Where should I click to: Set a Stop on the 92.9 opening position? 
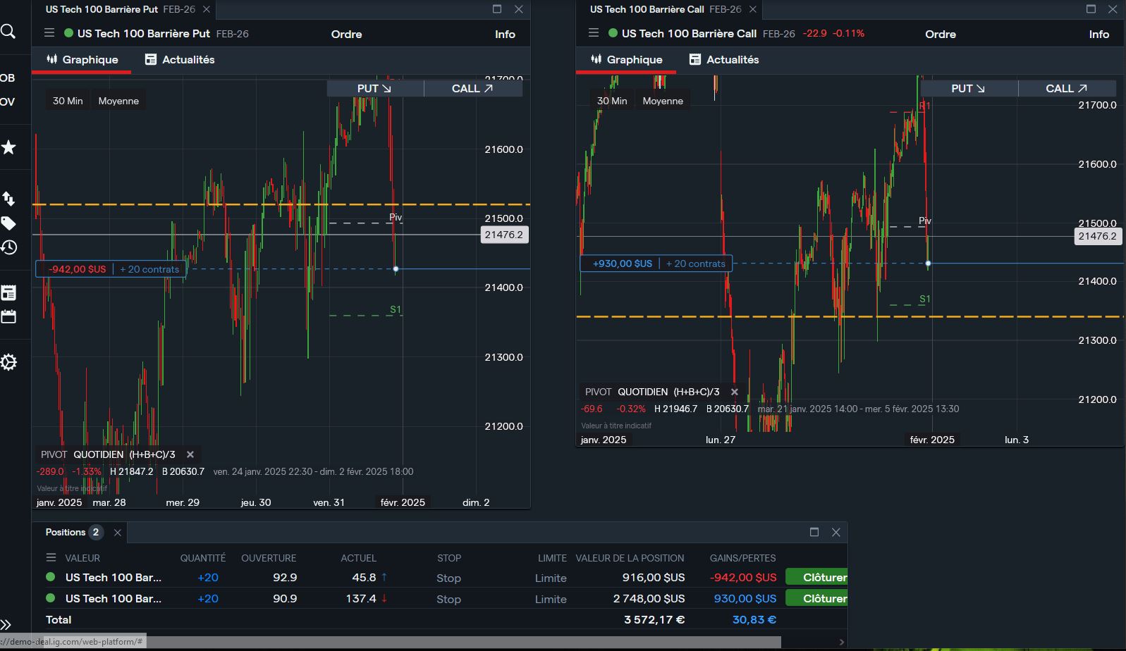click(x=448, y=578)
